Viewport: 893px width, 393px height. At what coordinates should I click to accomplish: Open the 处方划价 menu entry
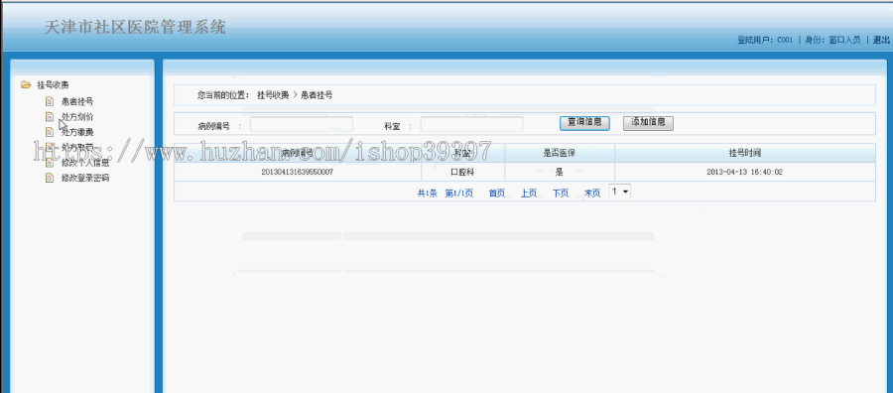pyautogui.click(x=77, y=117)
